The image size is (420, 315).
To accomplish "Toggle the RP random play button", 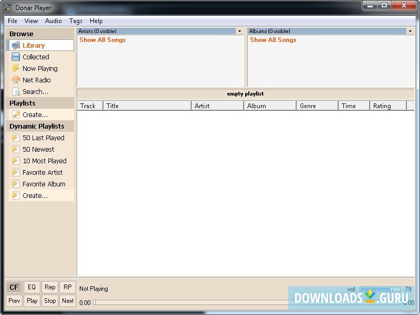I will (x=68, y=287).
